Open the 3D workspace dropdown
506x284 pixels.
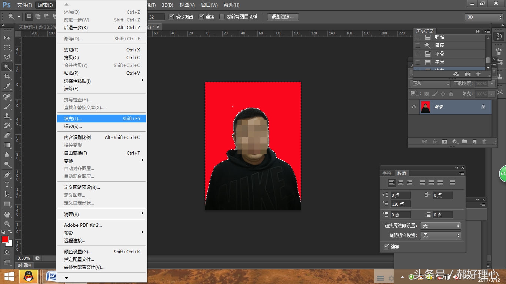(484, 17)
